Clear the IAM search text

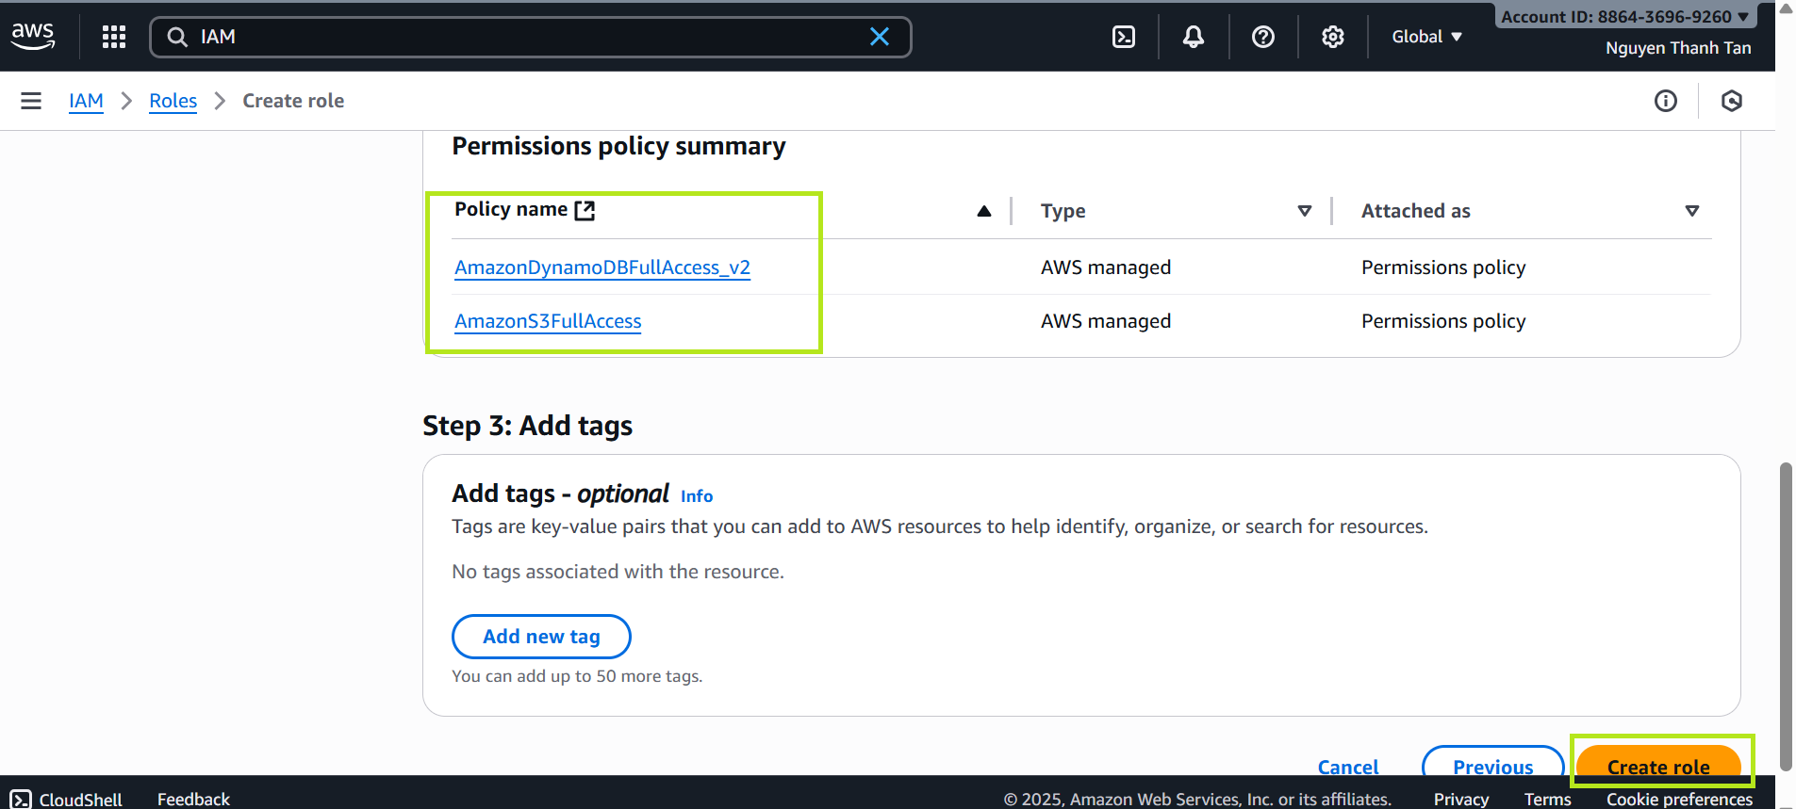(879, 37)
